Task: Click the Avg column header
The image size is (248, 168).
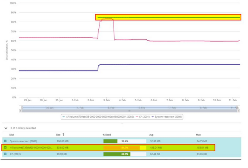Action: 151,135
